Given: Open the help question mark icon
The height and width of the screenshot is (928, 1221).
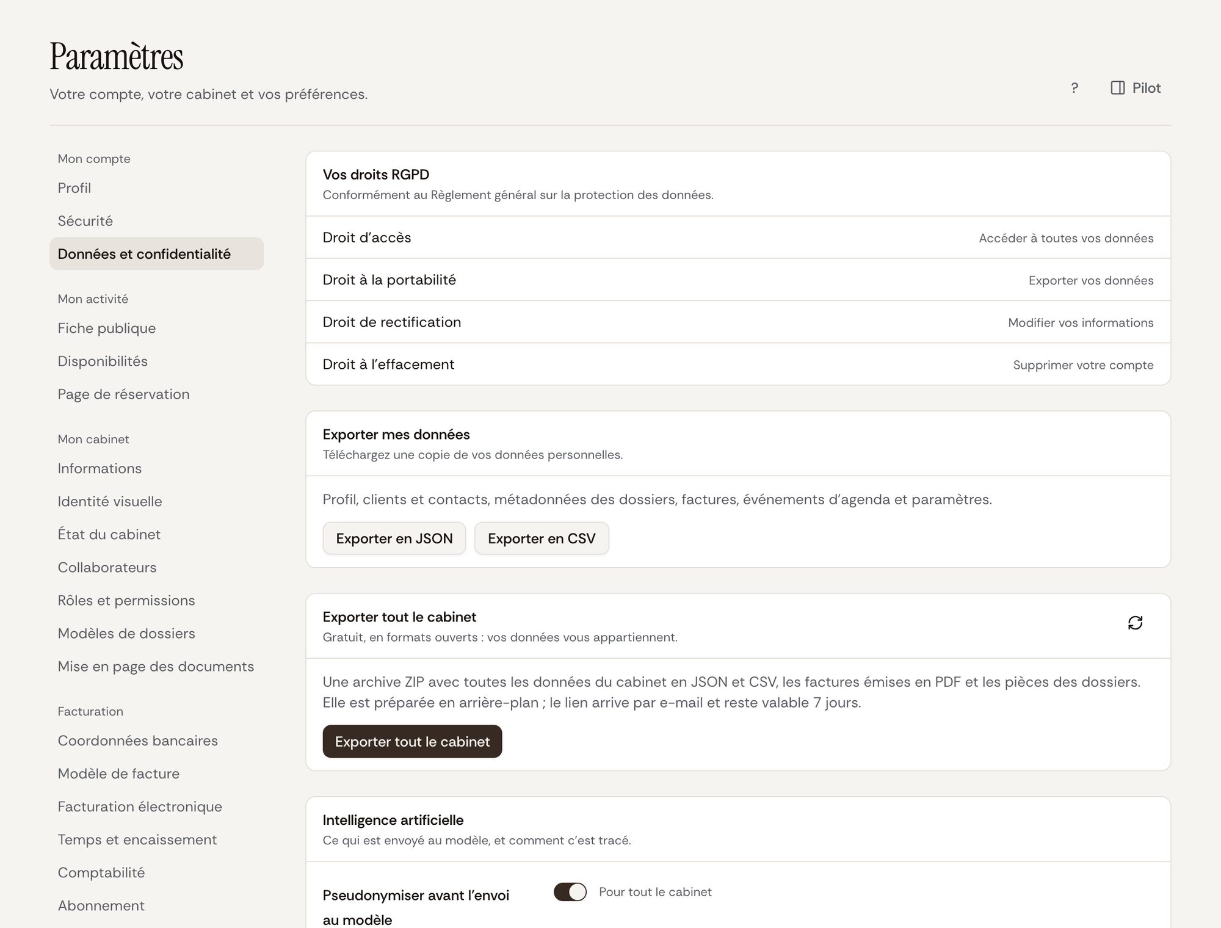Looking at the screenshot, I should point(1074,88).
